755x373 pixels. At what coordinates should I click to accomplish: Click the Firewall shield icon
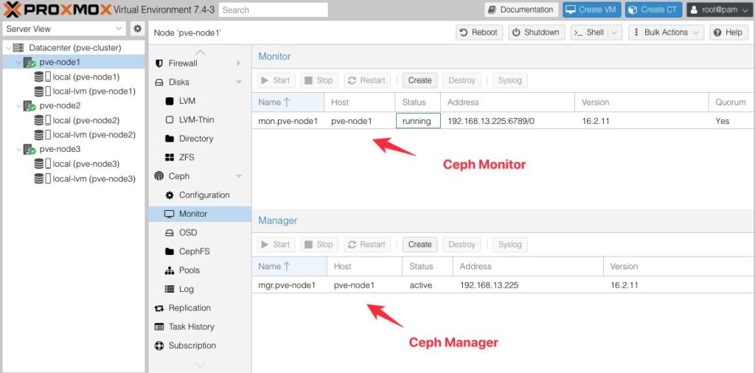(159, 63)
